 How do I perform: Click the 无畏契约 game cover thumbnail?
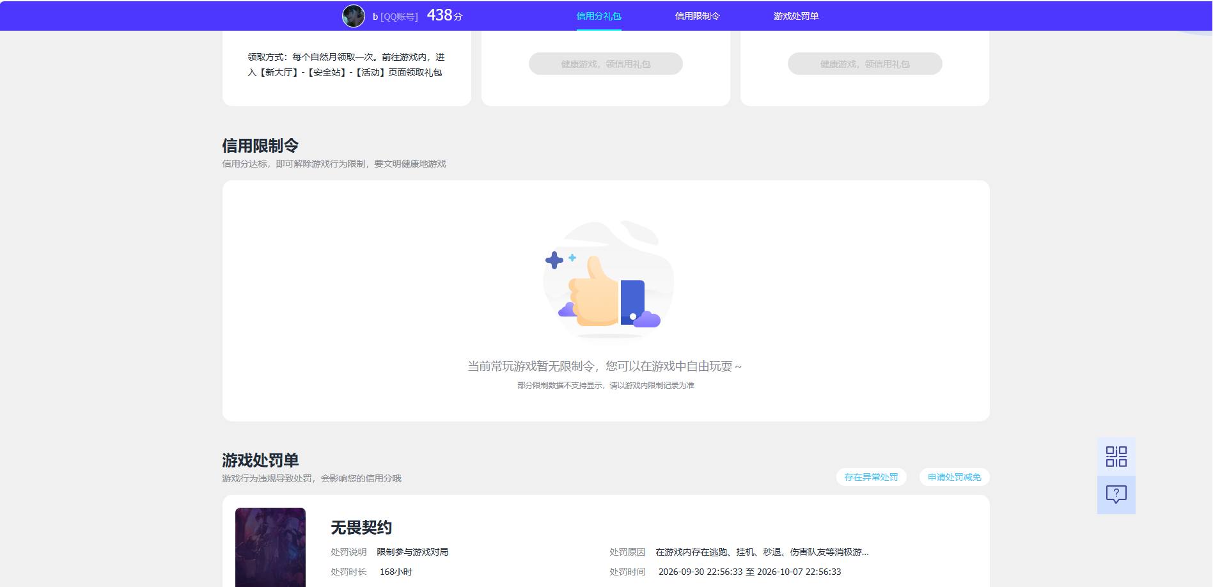click(x=270, y=547)
